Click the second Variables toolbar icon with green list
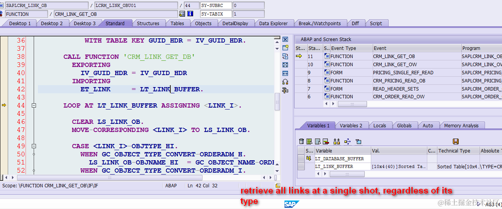This screenshot has height=209, width=502. [x=310, y=142]
